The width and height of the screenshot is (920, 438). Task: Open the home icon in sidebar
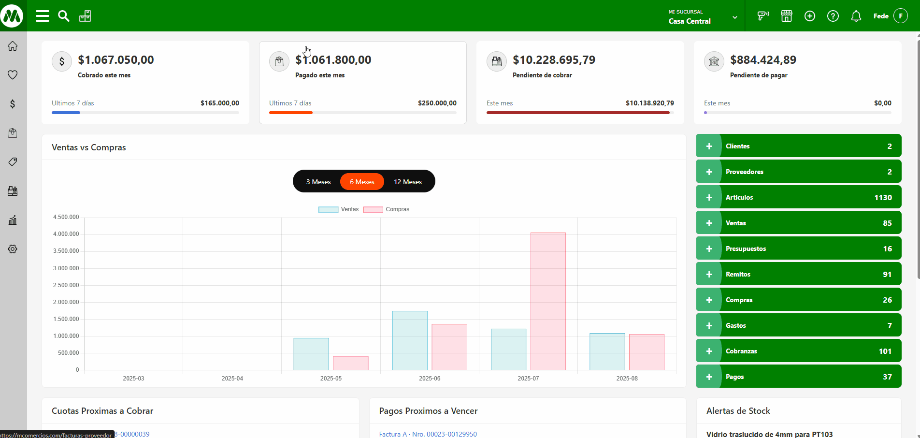[13, 46]
